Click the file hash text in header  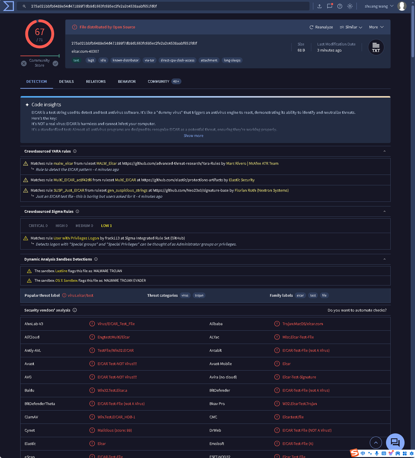pyautogui.click(x=134, y=43)
